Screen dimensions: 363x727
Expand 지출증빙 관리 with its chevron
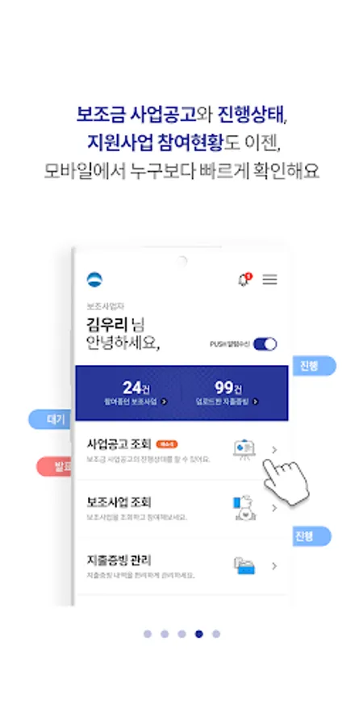[274, 566]
